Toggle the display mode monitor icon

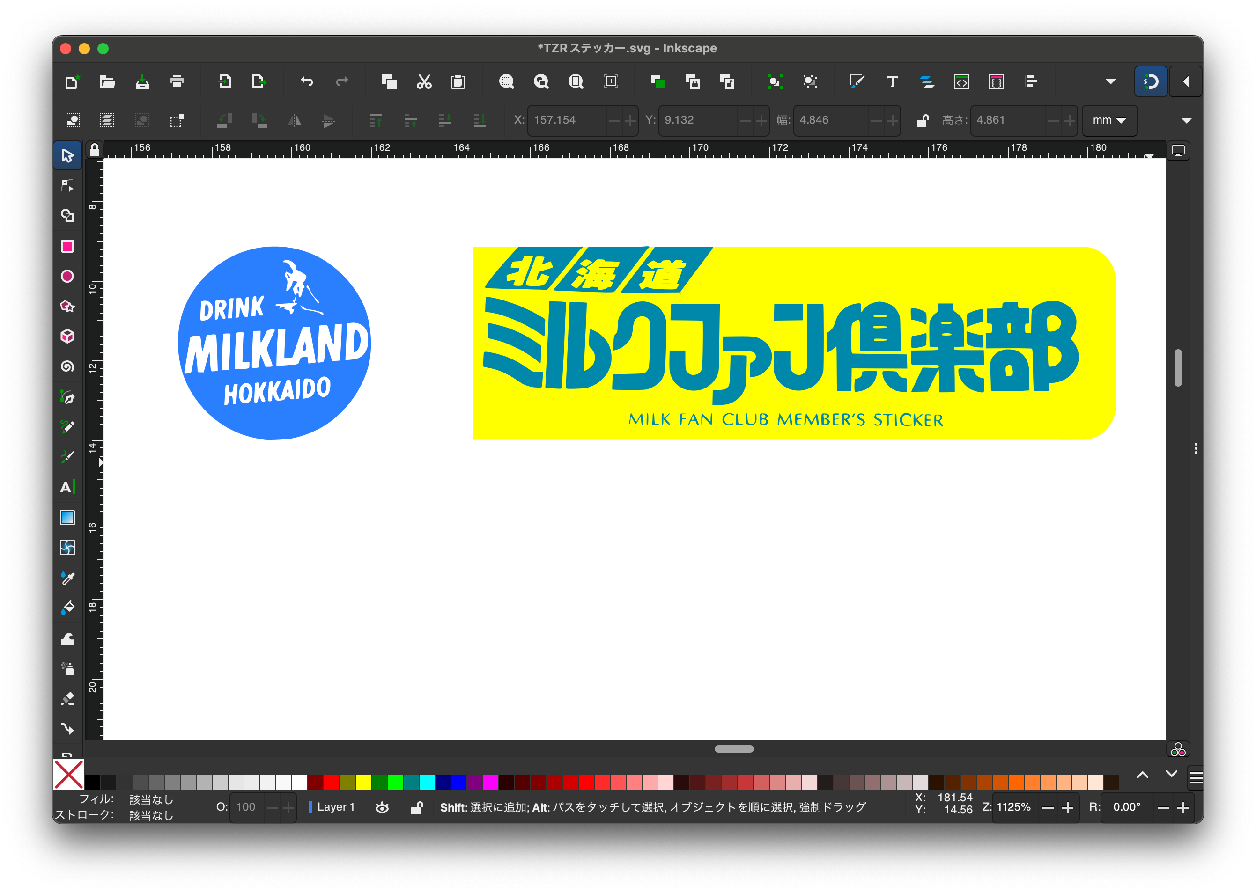[1178, 151]
